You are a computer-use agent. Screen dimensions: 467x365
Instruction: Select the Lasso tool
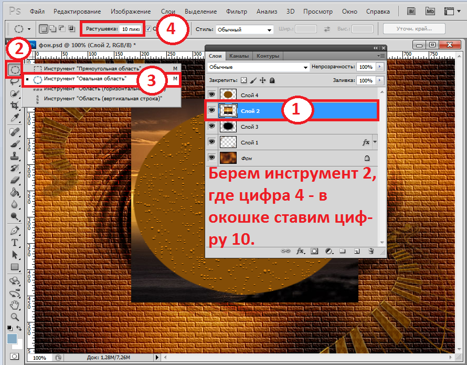15,81
